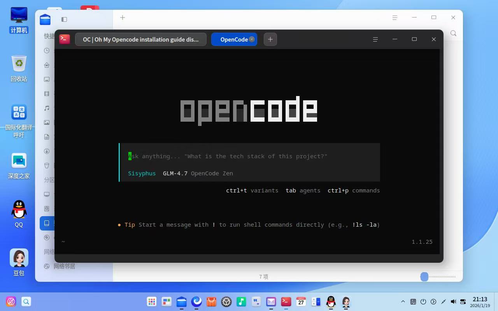Expand hidden tray icons with the up chevron
498x311 pixels.
coord(403,302)
